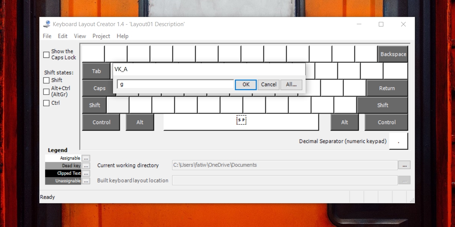Browse for the Built keyboard layout location

404,180
